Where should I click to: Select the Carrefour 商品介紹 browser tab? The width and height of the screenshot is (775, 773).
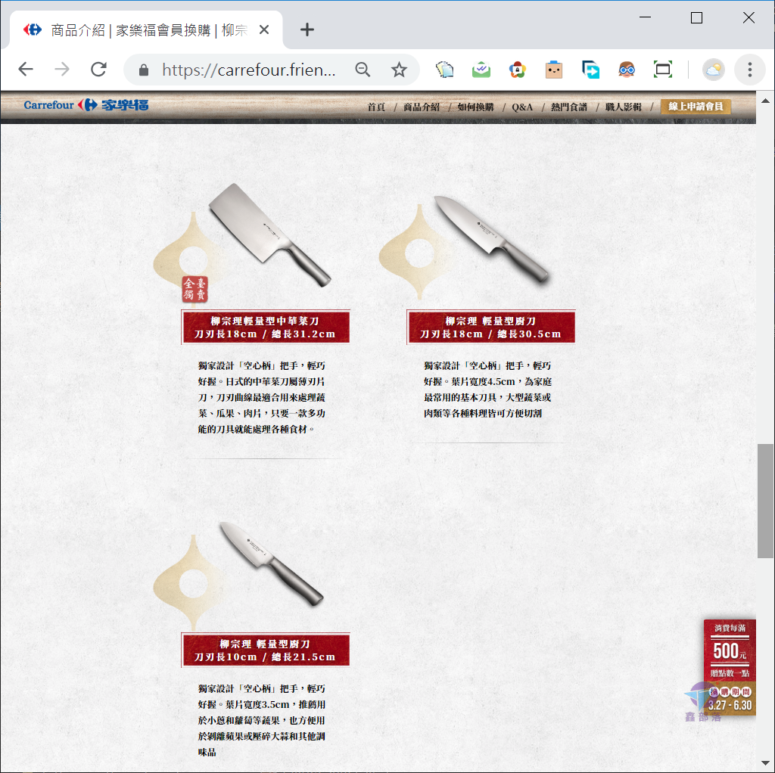[146, 30]
